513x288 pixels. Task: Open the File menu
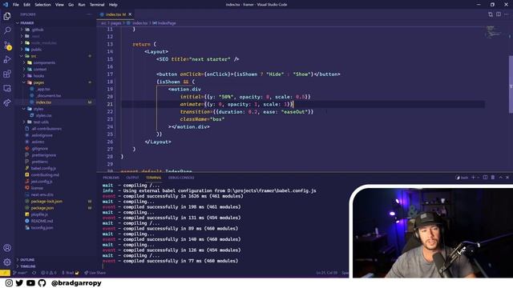[15, 5]
